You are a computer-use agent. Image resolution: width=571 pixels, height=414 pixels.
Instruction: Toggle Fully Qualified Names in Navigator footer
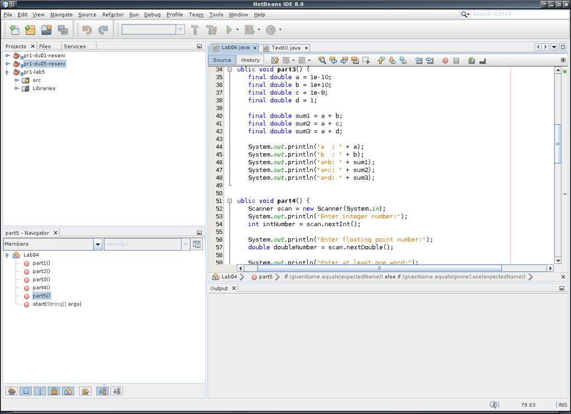coord(85,391)
